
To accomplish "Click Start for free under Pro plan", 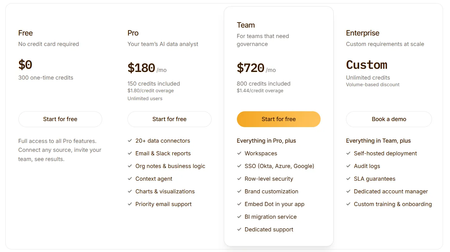I will coord(169,119).
